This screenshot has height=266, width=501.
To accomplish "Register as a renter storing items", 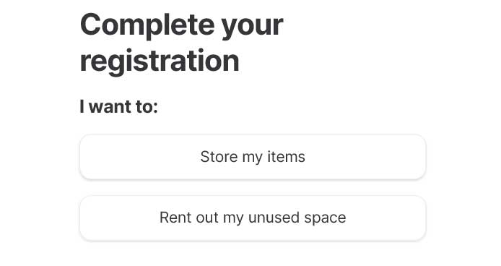I will (x=253, y=157).
